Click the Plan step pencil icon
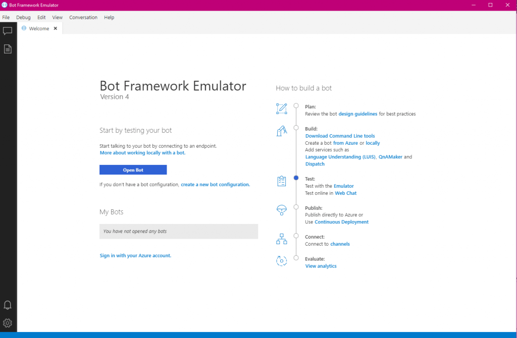Image resolution: width=517 pixels, height=338 pixels. 281,108
